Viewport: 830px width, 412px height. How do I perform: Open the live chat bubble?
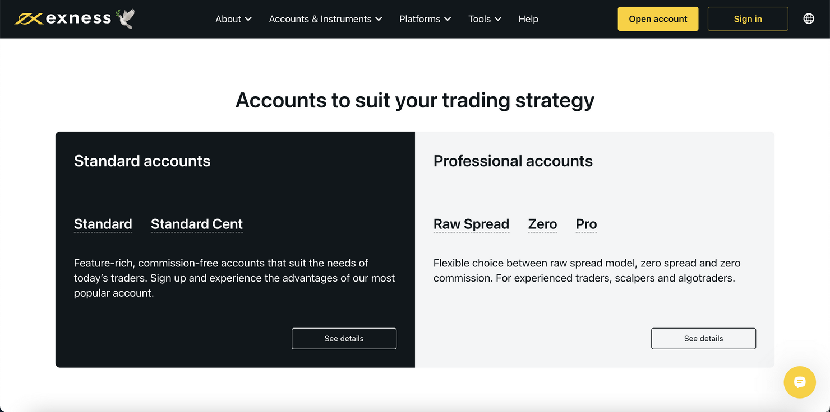click(800, 382)
